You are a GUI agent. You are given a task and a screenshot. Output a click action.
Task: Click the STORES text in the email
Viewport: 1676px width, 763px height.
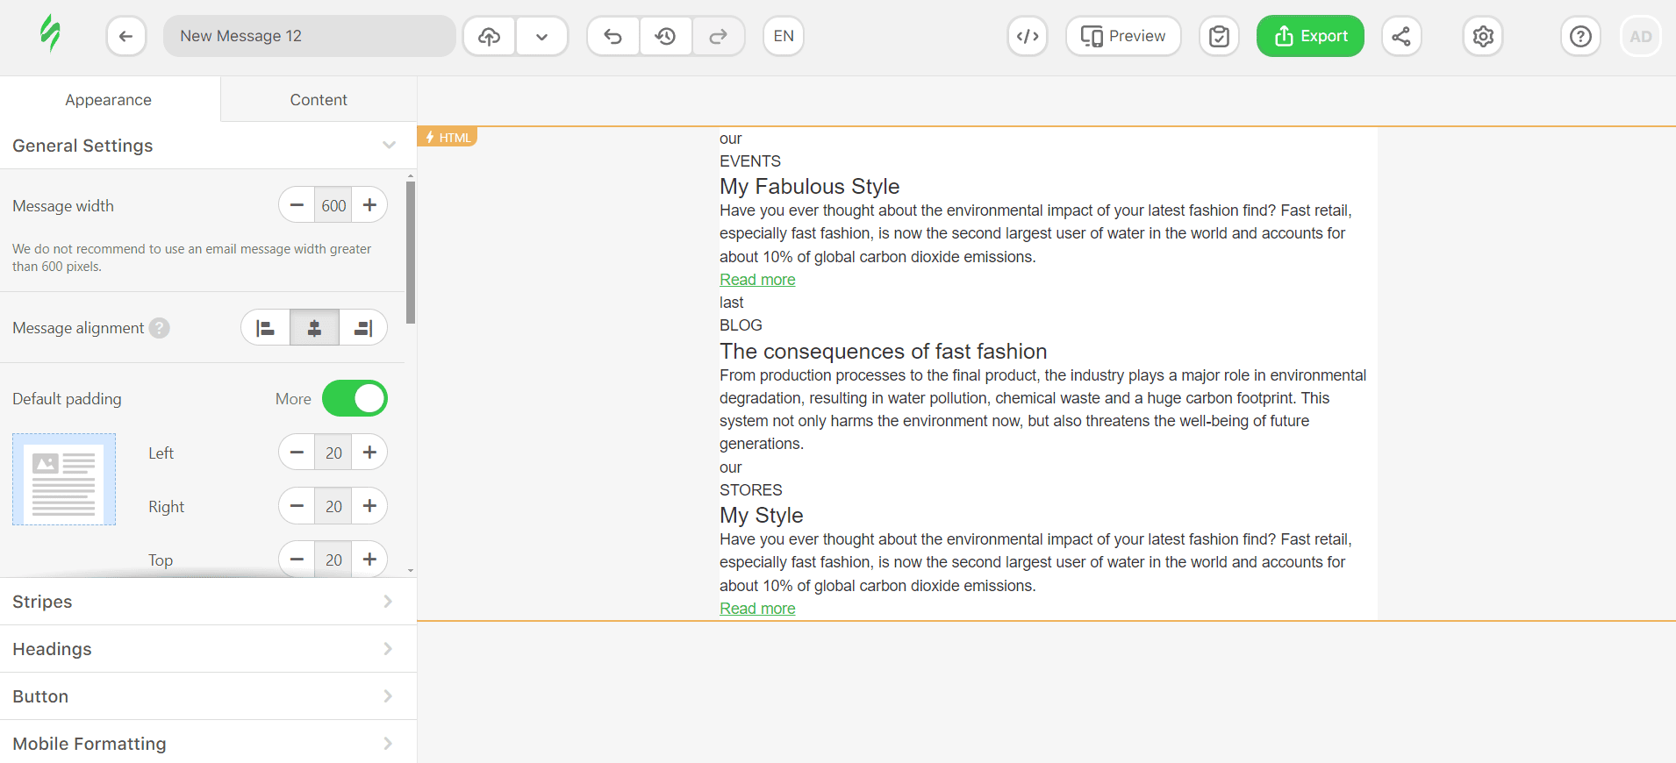[x=751, y=490]
